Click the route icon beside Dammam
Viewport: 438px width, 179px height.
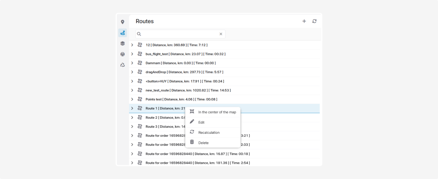[140, 63]
